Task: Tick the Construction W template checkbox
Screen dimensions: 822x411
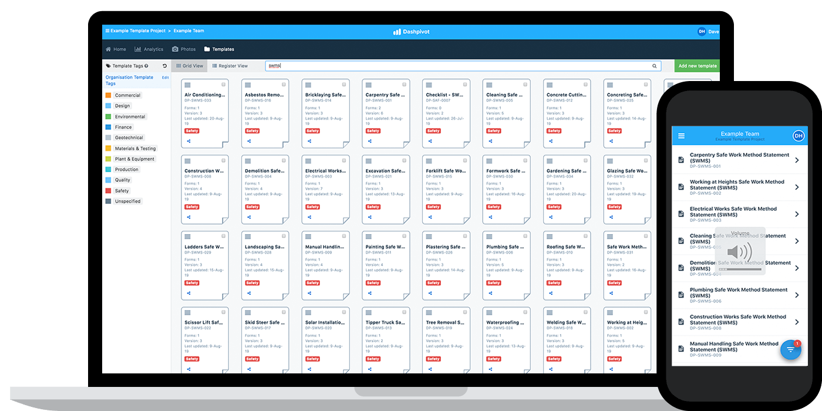Action: 223,161
